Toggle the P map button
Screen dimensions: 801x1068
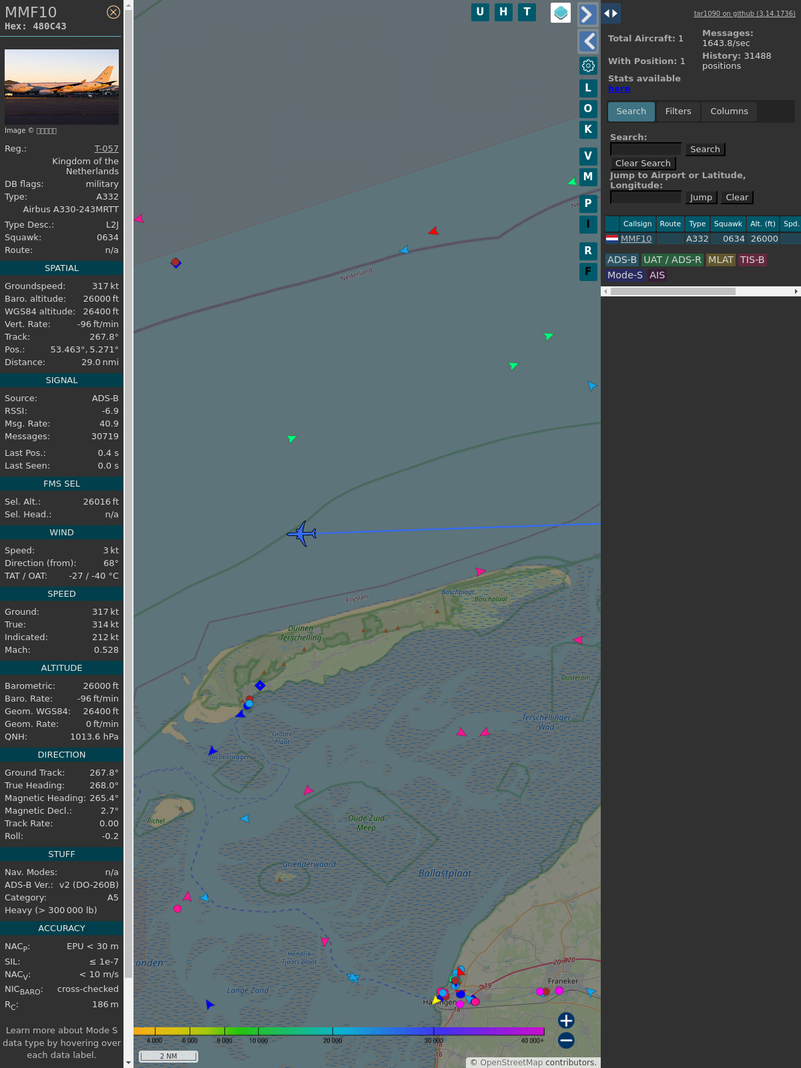(588, 204)
